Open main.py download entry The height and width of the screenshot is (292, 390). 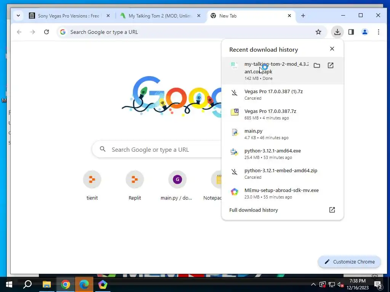[282, 134]
